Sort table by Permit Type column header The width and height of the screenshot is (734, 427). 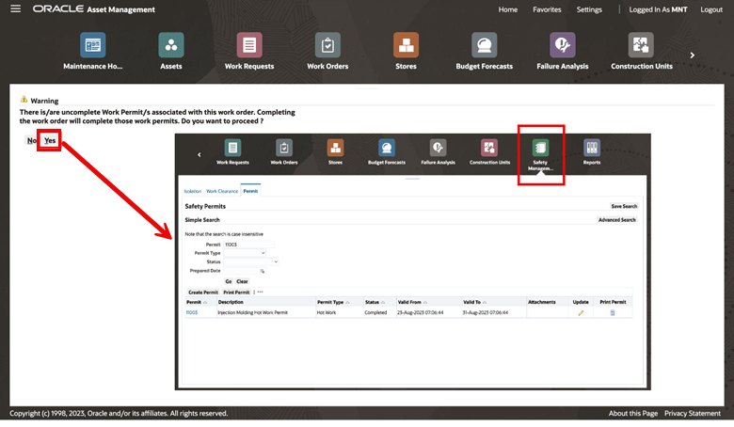(330, 302)
